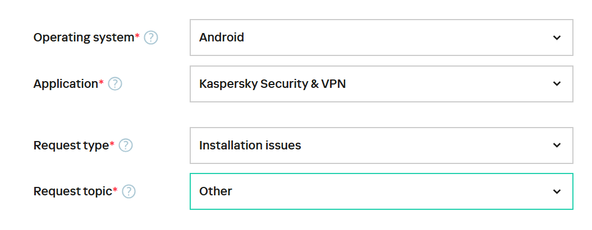Click the "Request topic" field label
The image size is (592, 230).
pyautogui.click(x=73, y=191)
